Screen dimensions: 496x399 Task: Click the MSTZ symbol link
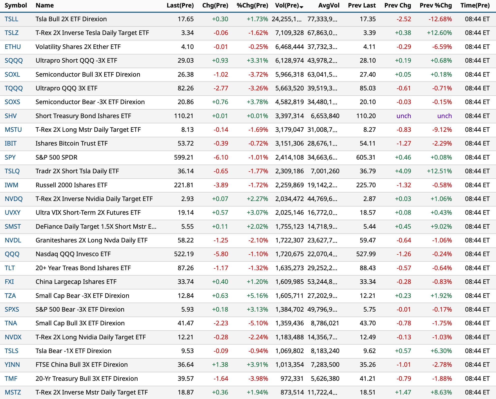(13, 392)
